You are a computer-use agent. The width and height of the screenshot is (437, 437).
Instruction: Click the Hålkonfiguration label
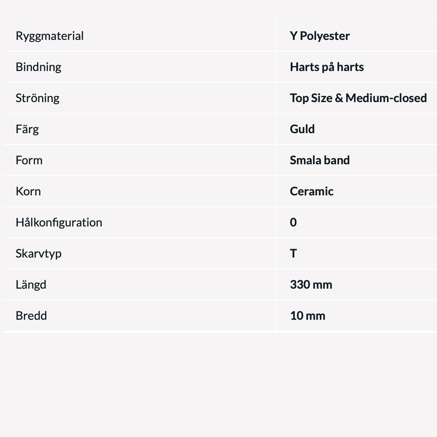[x=59, y=223]
